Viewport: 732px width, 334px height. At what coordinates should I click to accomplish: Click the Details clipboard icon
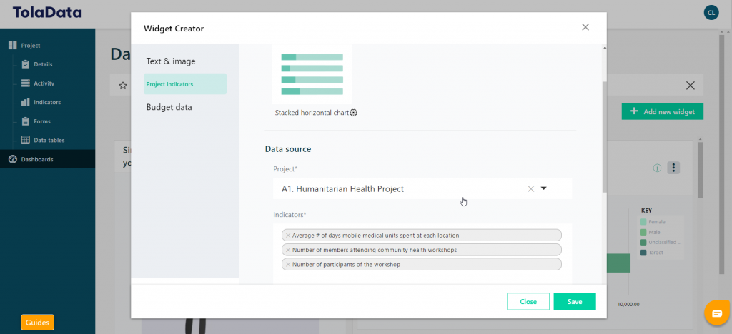pyautogui.click(x=26, y=64)
